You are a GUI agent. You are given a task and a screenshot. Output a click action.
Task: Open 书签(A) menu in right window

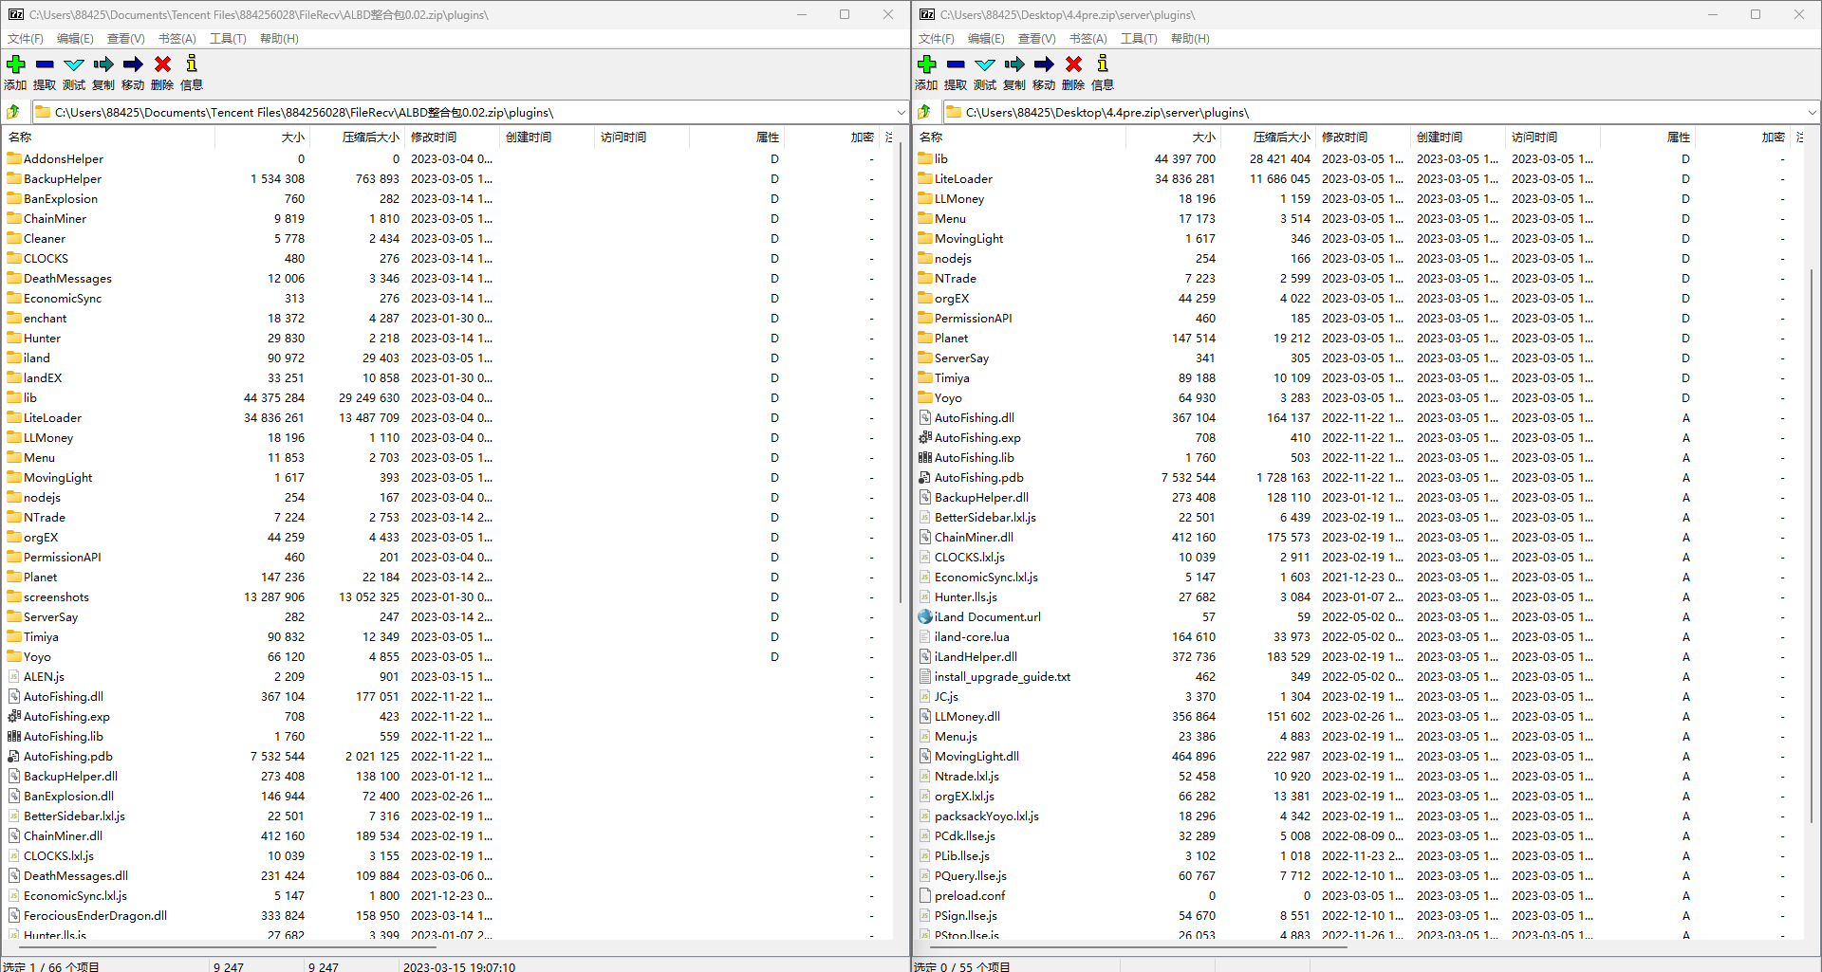click(x=1088, y=39)
